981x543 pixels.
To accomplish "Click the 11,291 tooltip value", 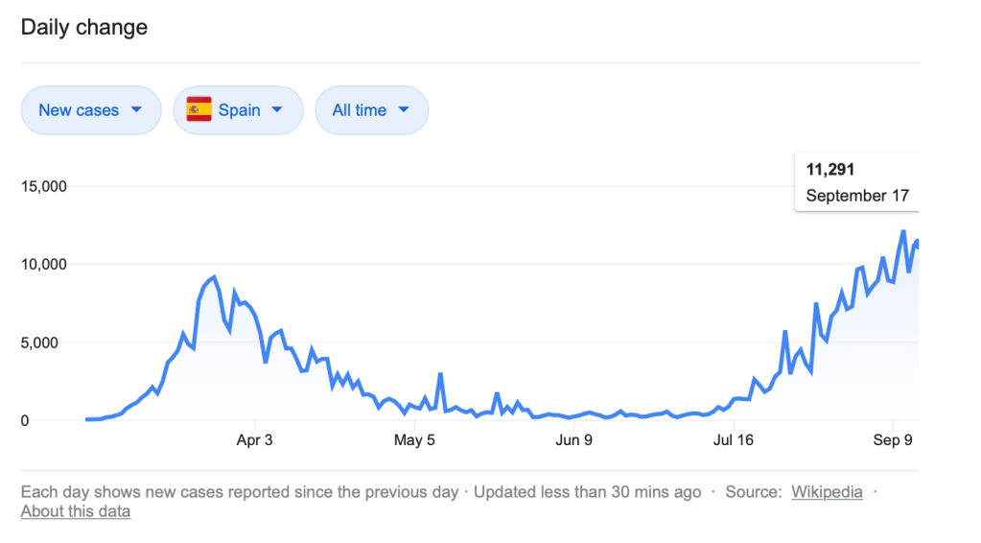I will click(x=829, y=170).
